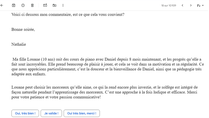Expand the input tools dropdown arrow
209x118 pixels.
point(203,6)
